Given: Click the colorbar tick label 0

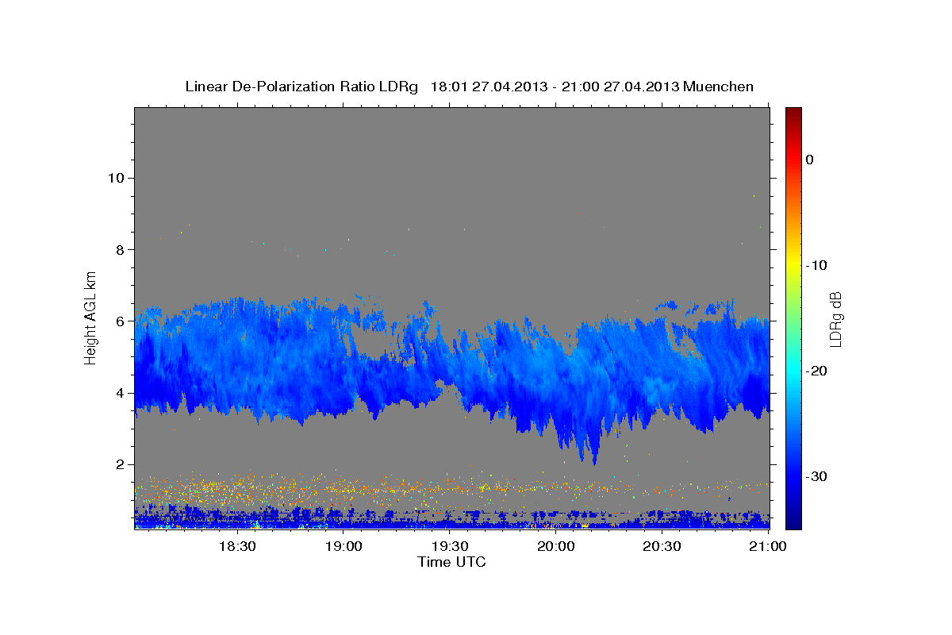Looking at the screenshot, I should (809, 160).
